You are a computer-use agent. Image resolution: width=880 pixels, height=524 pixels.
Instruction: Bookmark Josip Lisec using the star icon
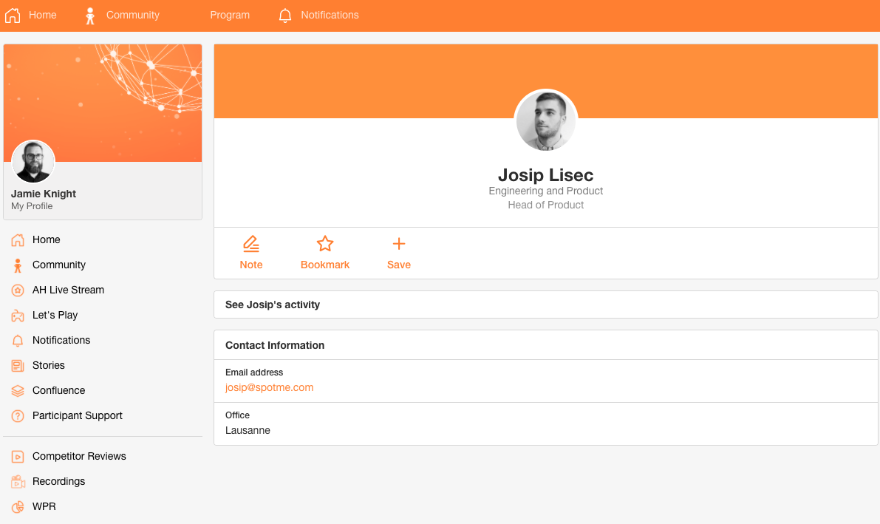click(x=325, y=242)
